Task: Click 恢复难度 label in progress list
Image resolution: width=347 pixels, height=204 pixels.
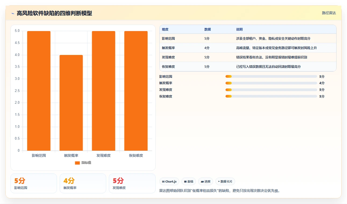Action: [166, 96]
